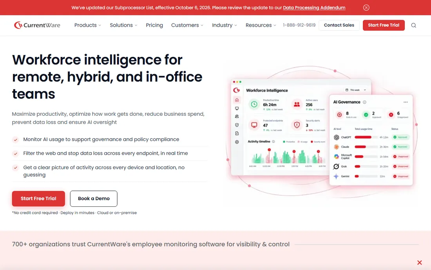This screenshot has height=270, width=431.
Task: Click the users icon in the dashboard sidebar
Action: click(237, 117)
